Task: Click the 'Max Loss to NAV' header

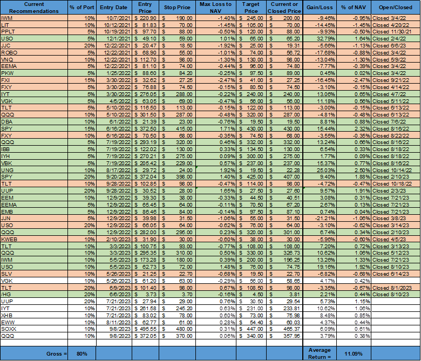Action: [216, 8]
